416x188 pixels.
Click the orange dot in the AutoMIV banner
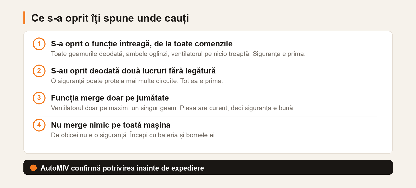point(33,168)
